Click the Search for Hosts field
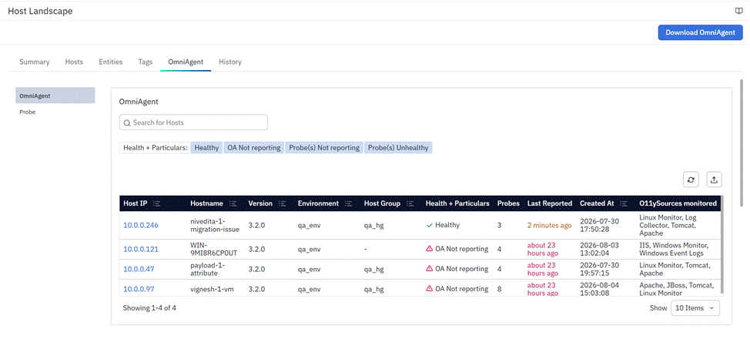The height and width of the screenshot is (339, 750). [x=193, y=123]
